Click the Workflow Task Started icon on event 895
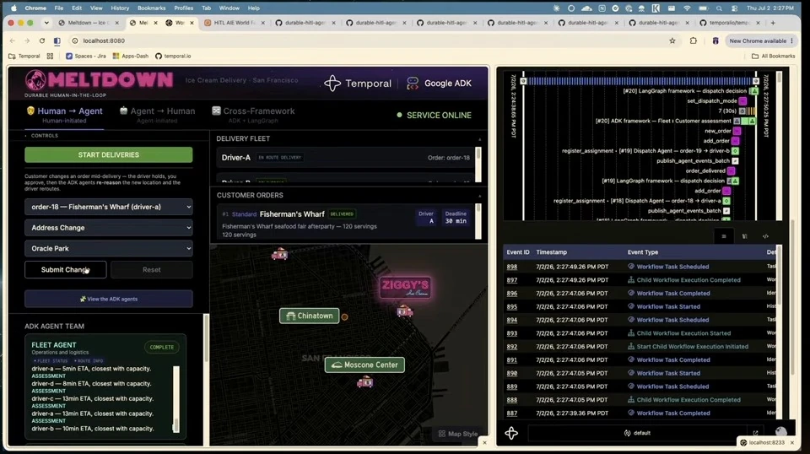 coord(631,306)
